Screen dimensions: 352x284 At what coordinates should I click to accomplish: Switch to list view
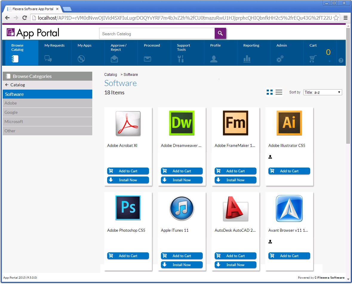pos(279,92)
